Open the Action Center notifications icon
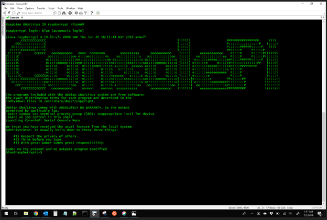 320,214
